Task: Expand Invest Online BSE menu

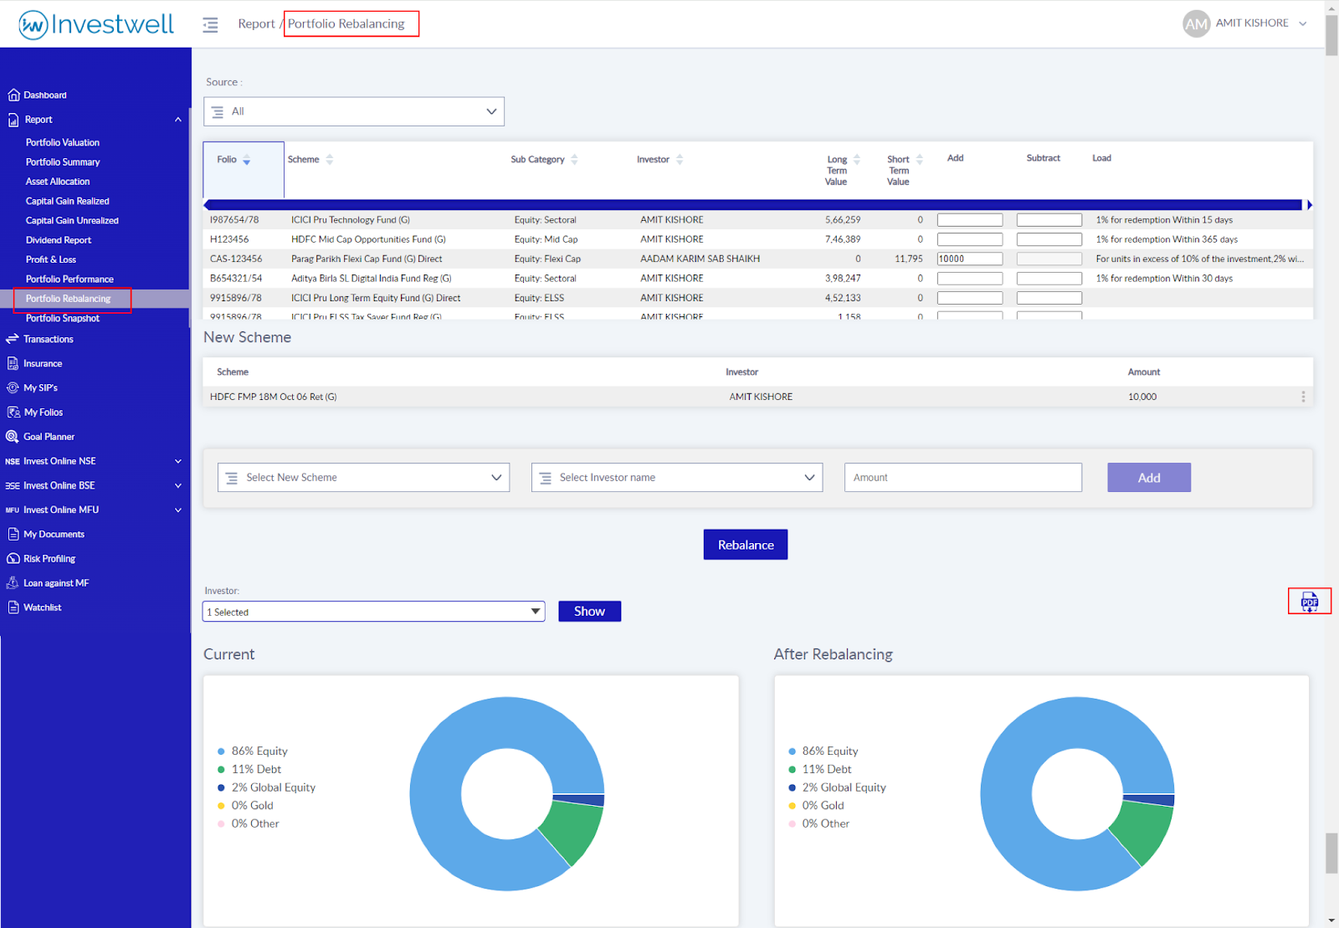Action: tap(178, 485)
